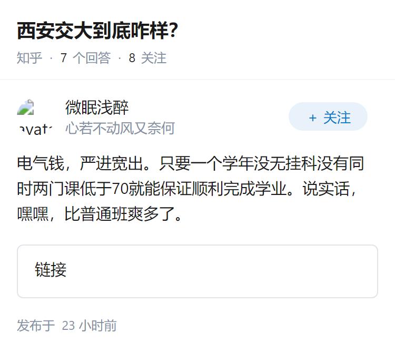
Task: Click the tagline "心若不动风又奈何"
Action: point(120,128)
